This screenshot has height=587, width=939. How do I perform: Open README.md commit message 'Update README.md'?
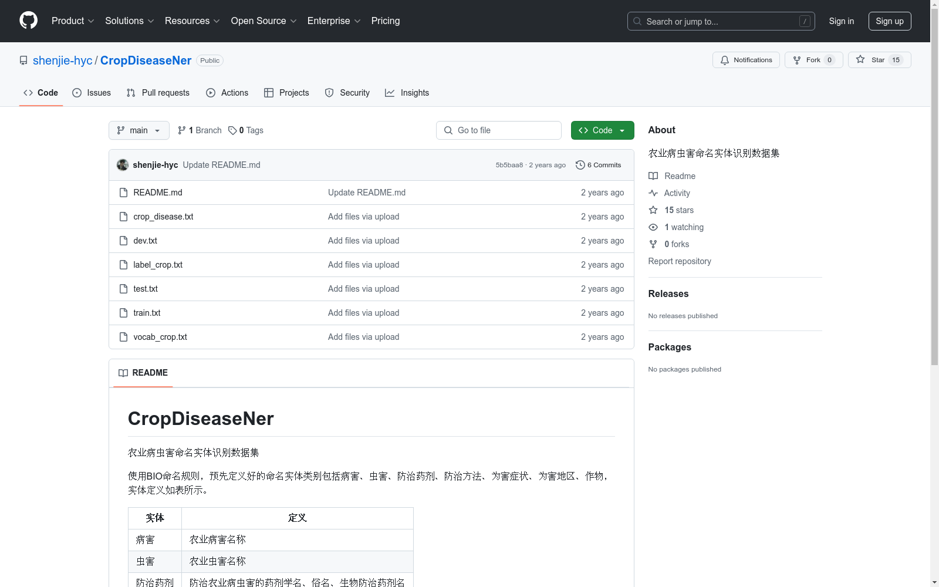click(x=367, y=193)
